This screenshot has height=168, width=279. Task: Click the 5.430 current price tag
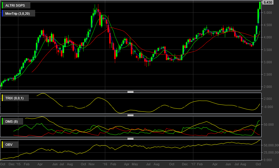268,2
